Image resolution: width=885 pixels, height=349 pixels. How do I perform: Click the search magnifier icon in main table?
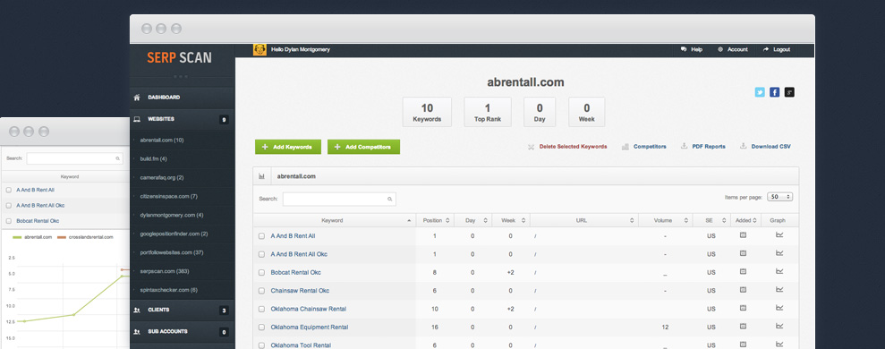tap(389, 199)
